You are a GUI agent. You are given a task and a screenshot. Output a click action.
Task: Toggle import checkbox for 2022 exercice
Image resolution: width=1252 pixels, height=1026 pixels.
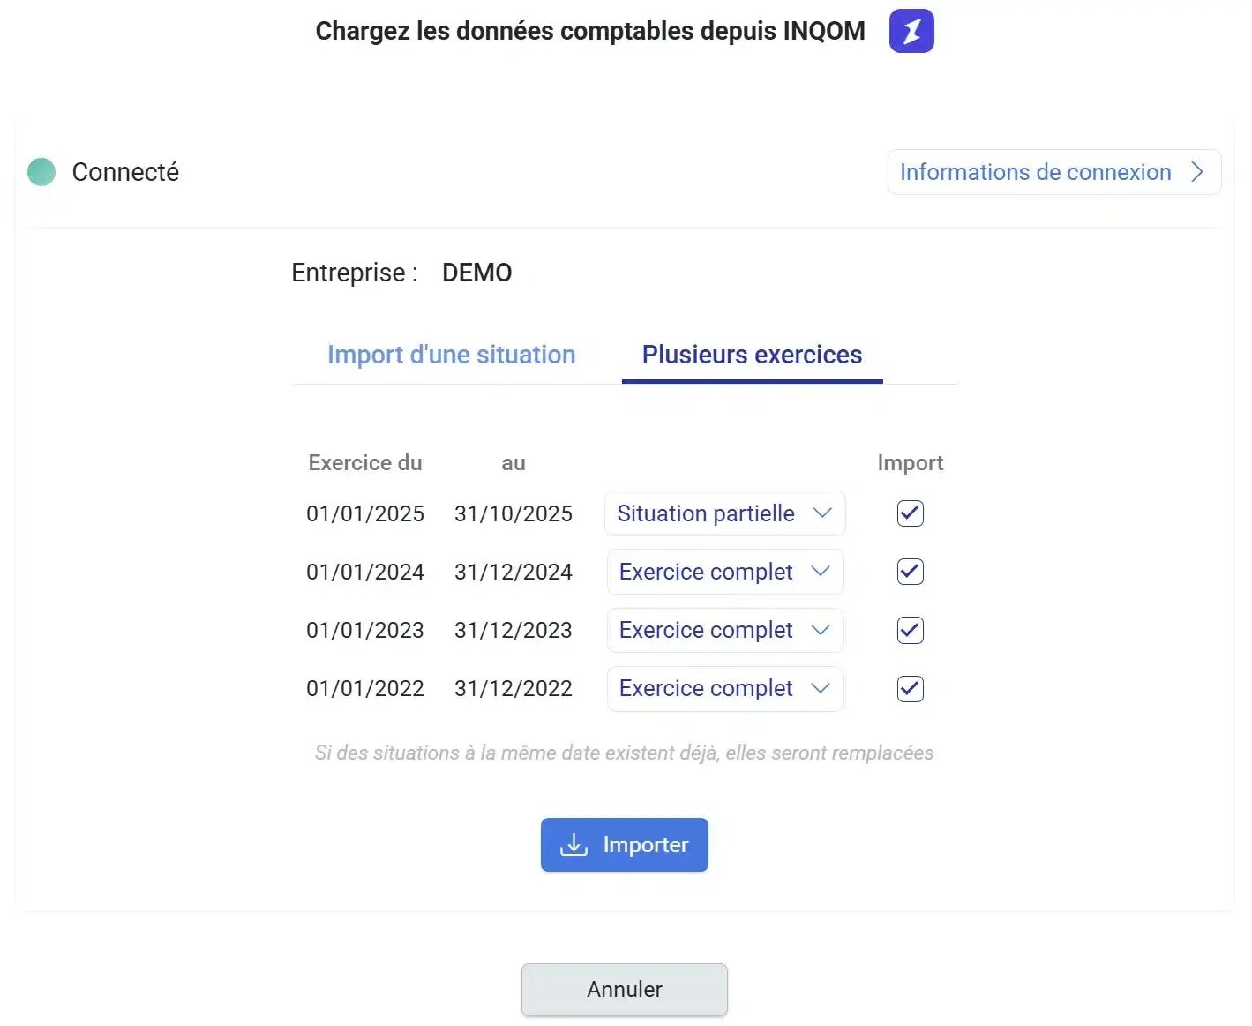pyautogui.click(x=910, y=688)
